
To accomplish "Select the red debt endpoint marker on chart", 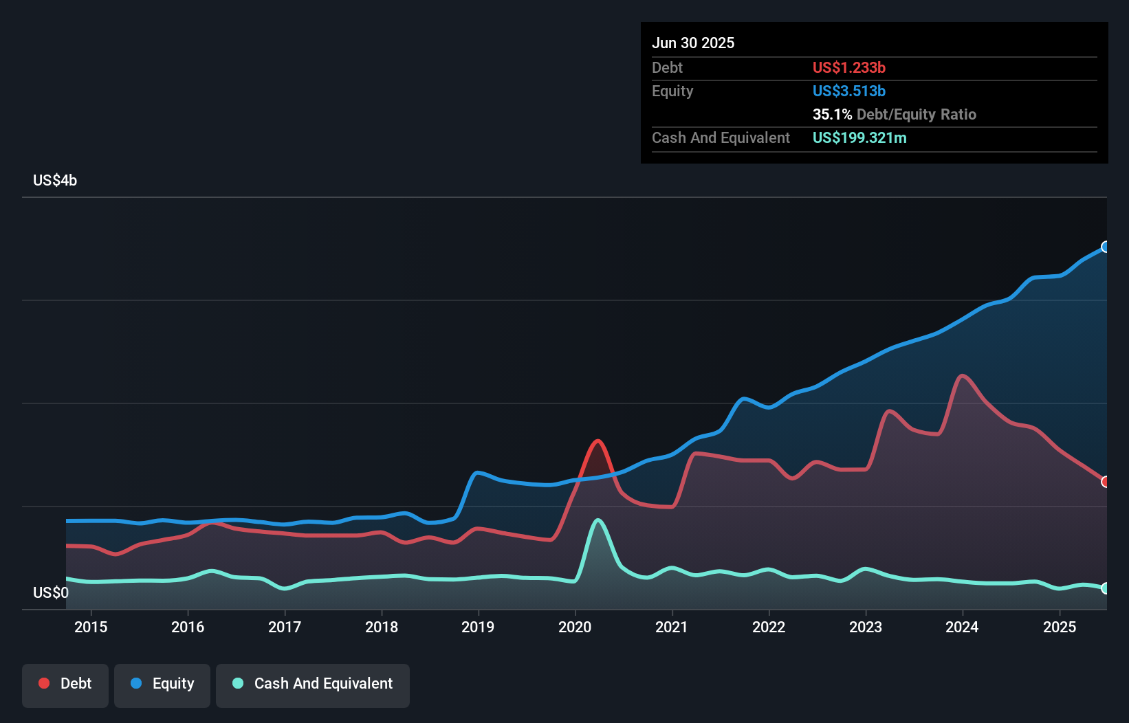I will click(x=1106, y=482).
